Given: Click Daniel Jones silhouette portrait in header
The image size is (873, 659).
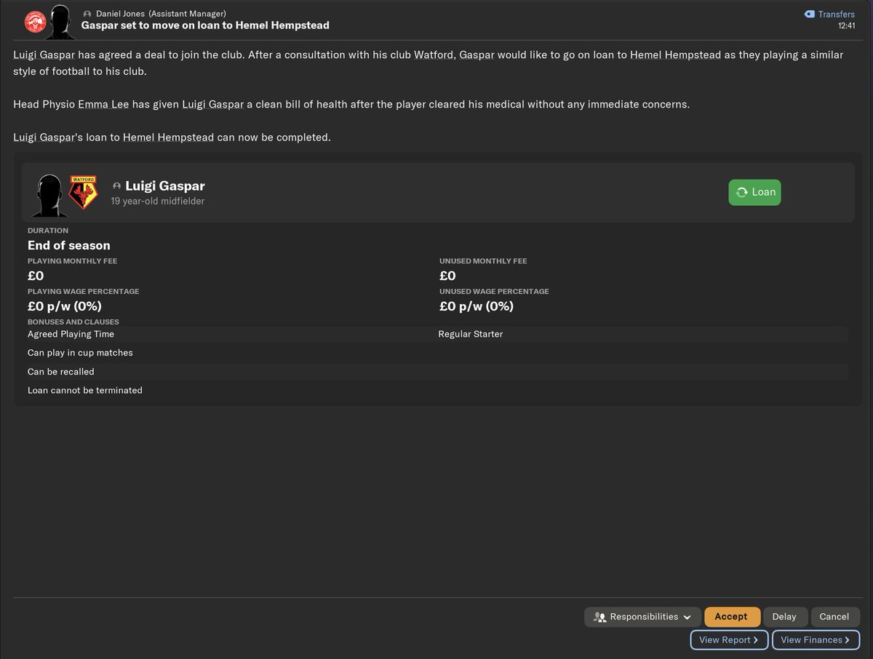Looking at the screenshot, I should [x=60, y=20].
